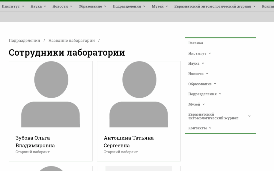Expand the Подразделения chevron in sidebar
This screenshot has height=171, width=274.
pos(220,94)
